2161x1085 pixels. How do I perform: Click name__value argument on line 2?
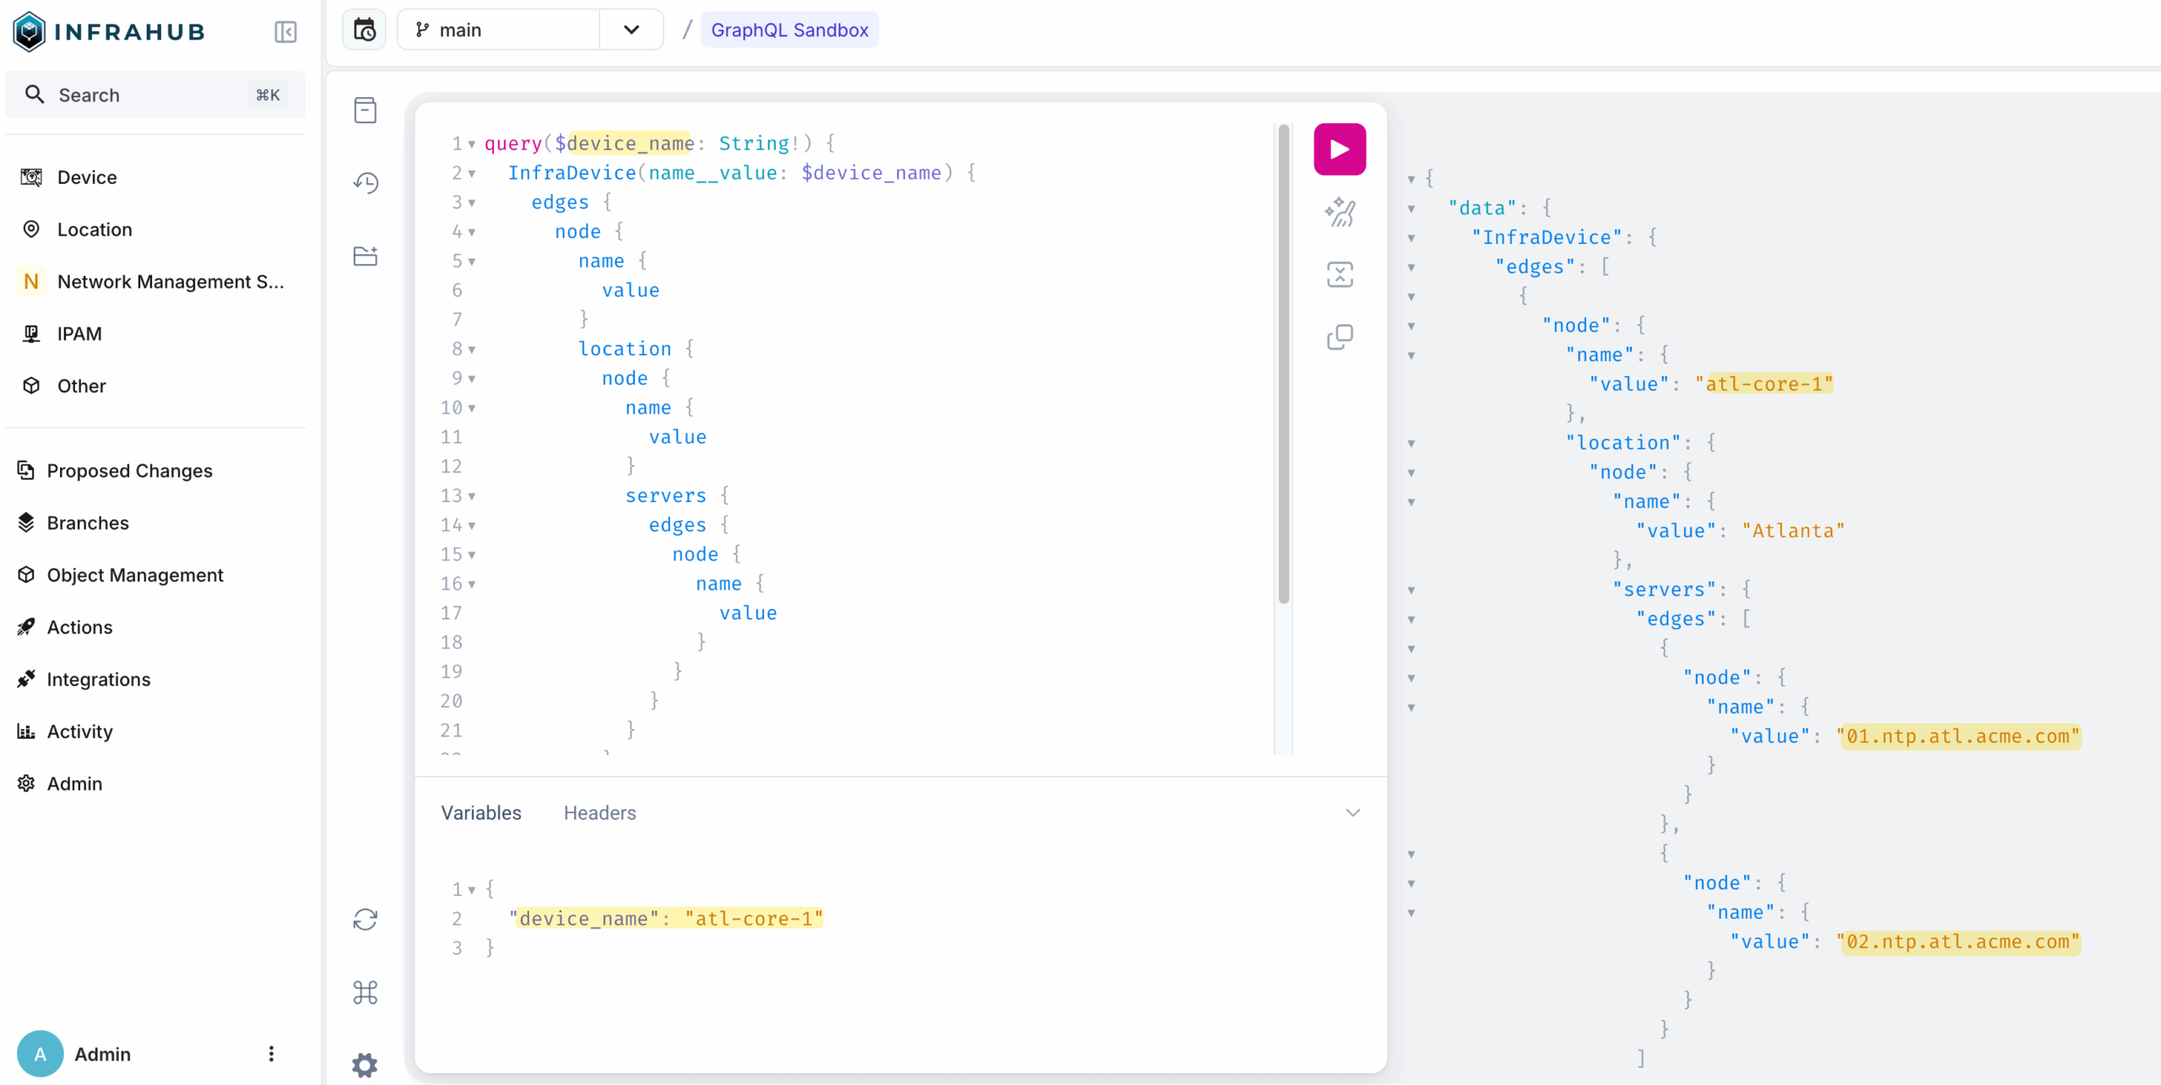click(x=712, y=173)
